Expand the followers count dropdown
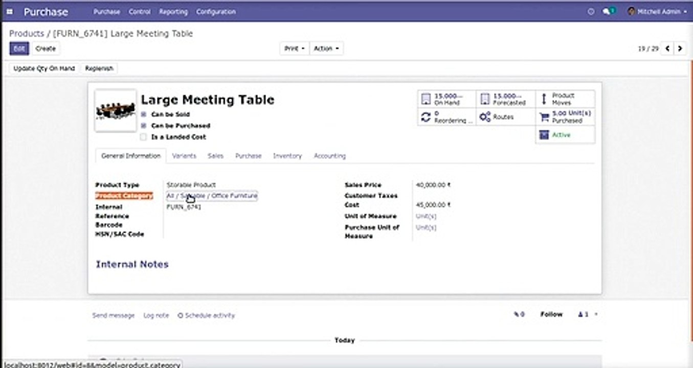Viewport: 693px width, 368px height. (x=588, y=315)
